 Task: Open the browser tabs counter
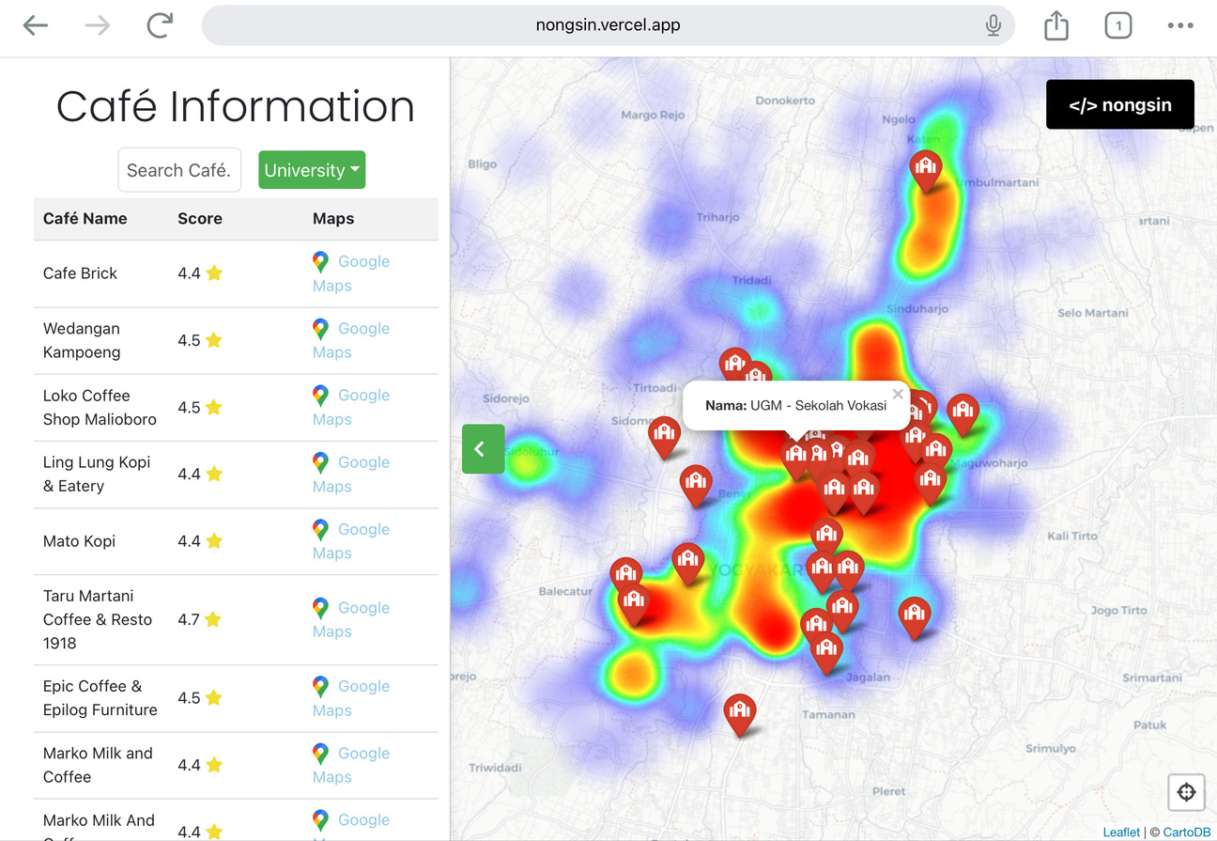click(x=1117, y=25)
